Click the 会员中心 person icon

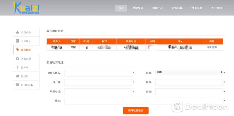click(18, 32)
